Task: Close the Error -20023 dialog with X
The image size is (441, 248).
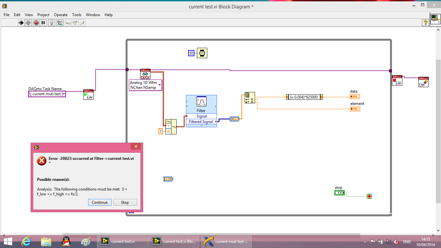Action: 136,147
